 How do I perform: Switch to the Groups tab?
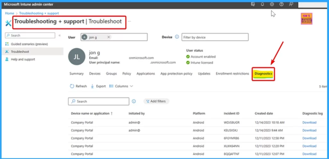pos(111,74)
